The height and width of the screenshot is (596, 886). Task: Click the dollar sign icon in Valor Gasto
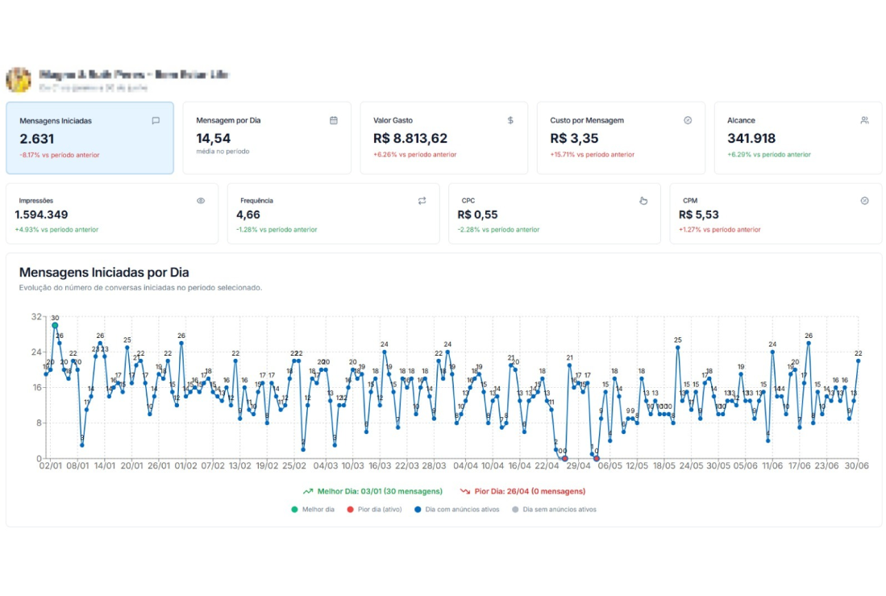510,120
